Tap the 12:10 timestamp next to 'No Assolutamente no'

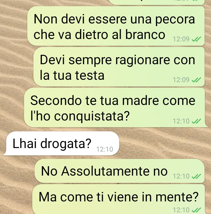181,176
